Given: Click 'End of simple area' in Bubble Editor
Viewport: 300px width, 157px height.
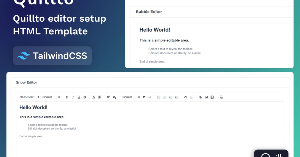Looking at the screenshot, I should tap(152, 62).
